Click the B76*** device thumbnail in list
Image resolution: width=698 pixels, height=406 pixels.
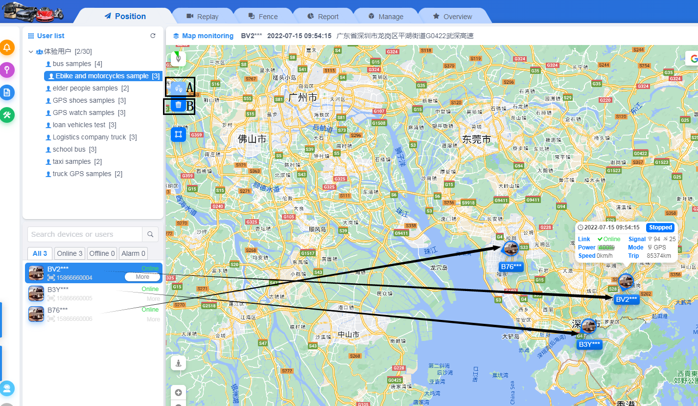tap(36, 314)
